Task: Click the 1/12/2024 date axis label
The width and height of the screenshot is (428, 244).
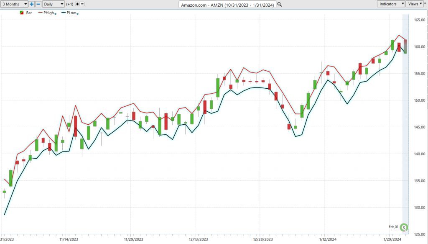Action: coord(328,239)
